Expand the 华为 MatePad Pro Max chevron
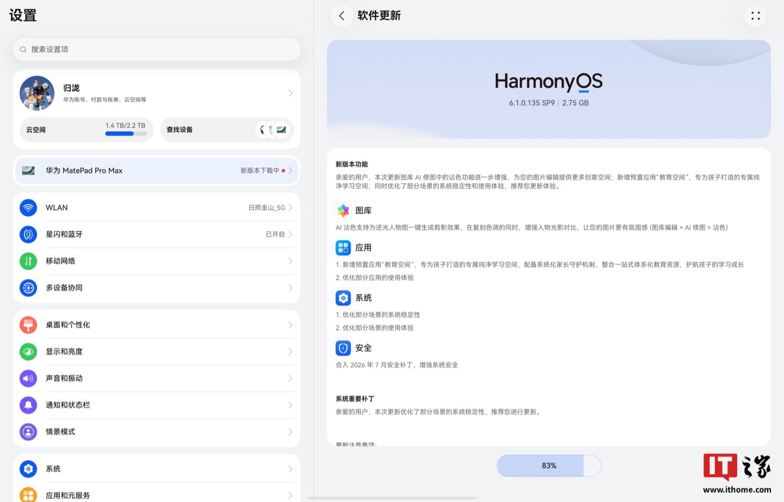 click(290, 171)
